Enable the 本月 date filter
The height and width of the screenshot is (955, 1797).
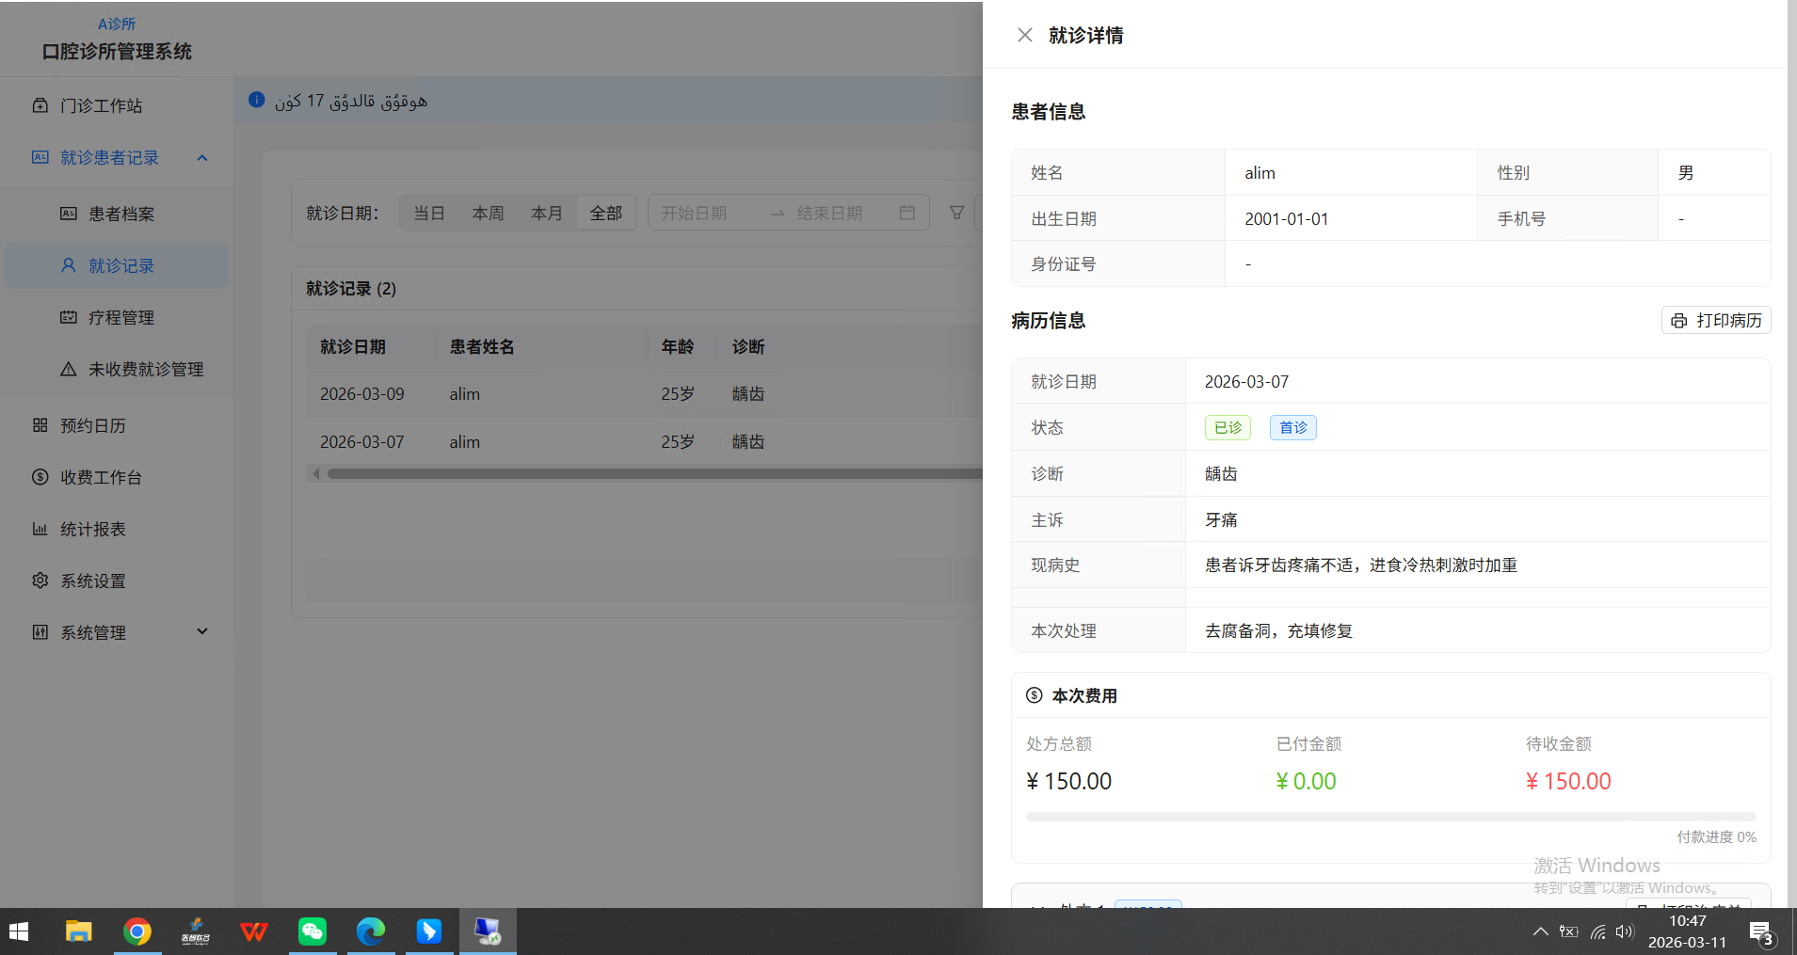click(546, 213)
